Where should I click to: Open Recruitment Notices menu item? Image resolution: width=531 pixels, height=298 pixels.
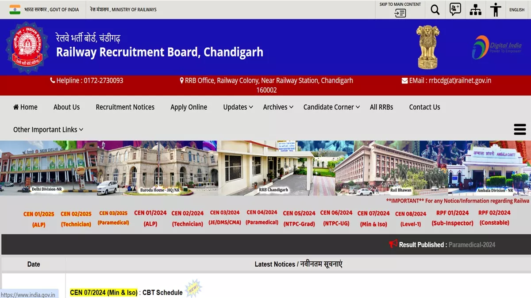pyautogui.click(x=125, y=107)
